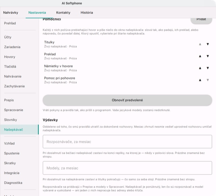This screenshot has width=216, height=196.
Task: Select Našepkávač sidebar item
Action: 20,130
